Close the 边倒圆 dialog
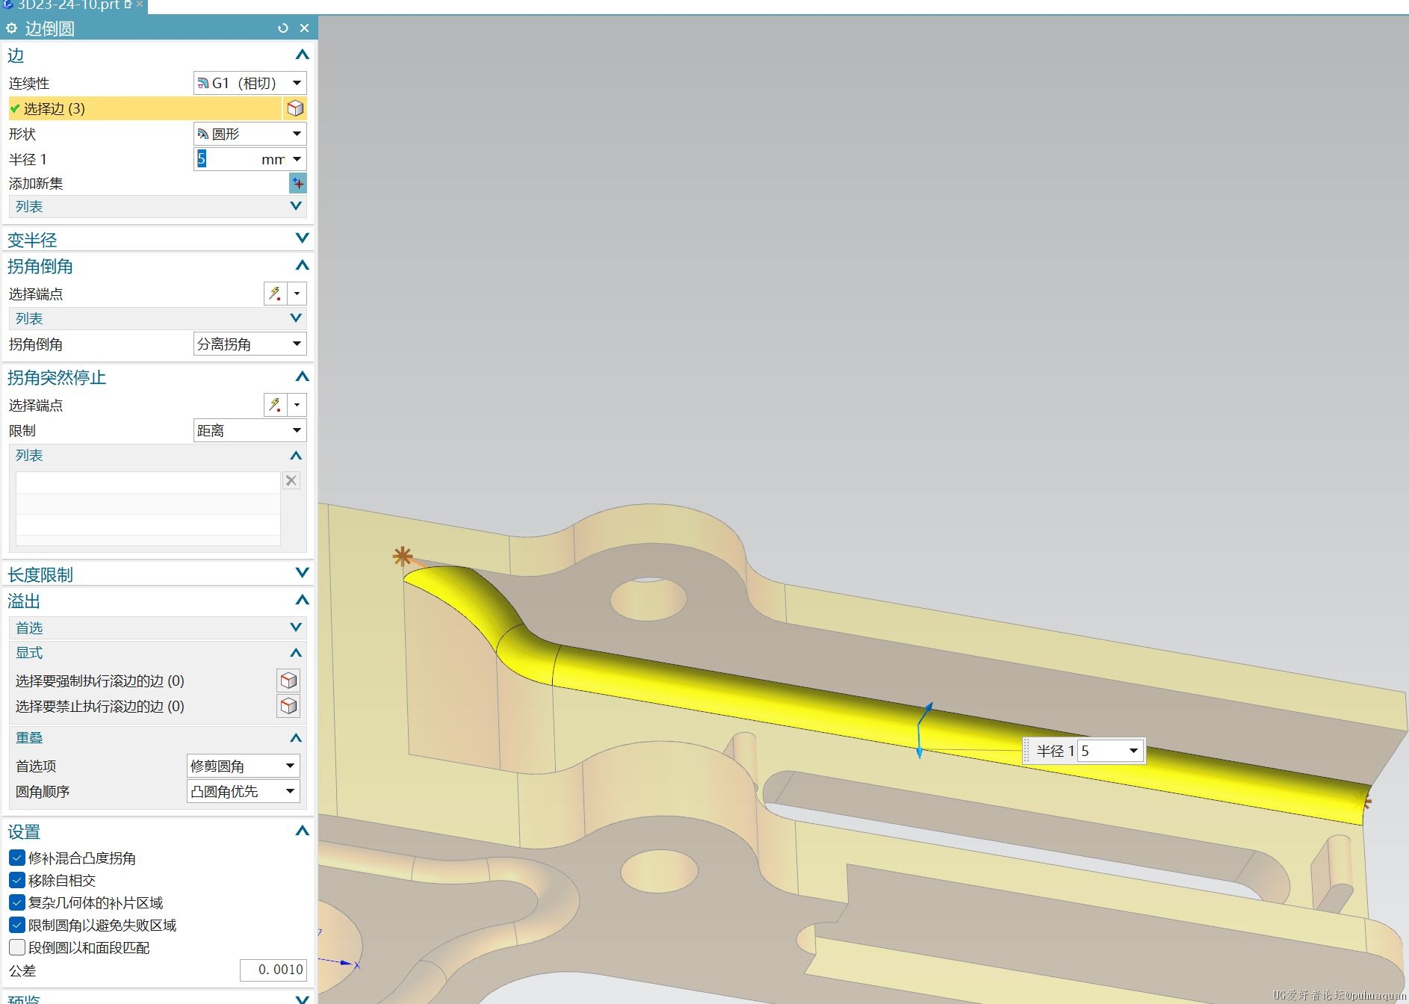Image resolution: width=1409 pixels, height=1004 pixels. tap(304, 28)
